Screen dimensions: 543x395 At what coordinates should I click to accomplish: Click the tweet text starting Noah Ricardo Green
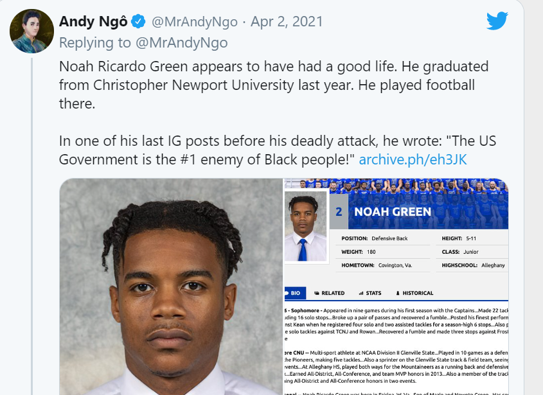point(274,85)
